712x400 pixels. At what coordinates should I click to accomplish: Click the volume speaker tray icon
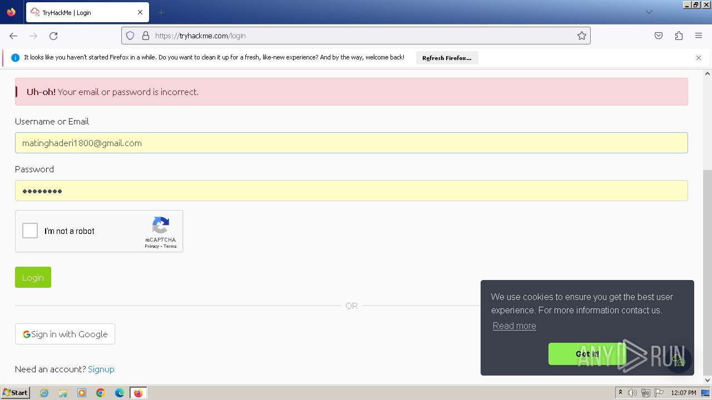pos(632,393)
